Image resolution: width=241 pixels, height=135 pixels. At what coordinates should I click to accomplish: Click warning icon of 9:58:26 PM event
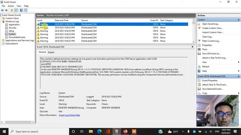pos(38,24)
